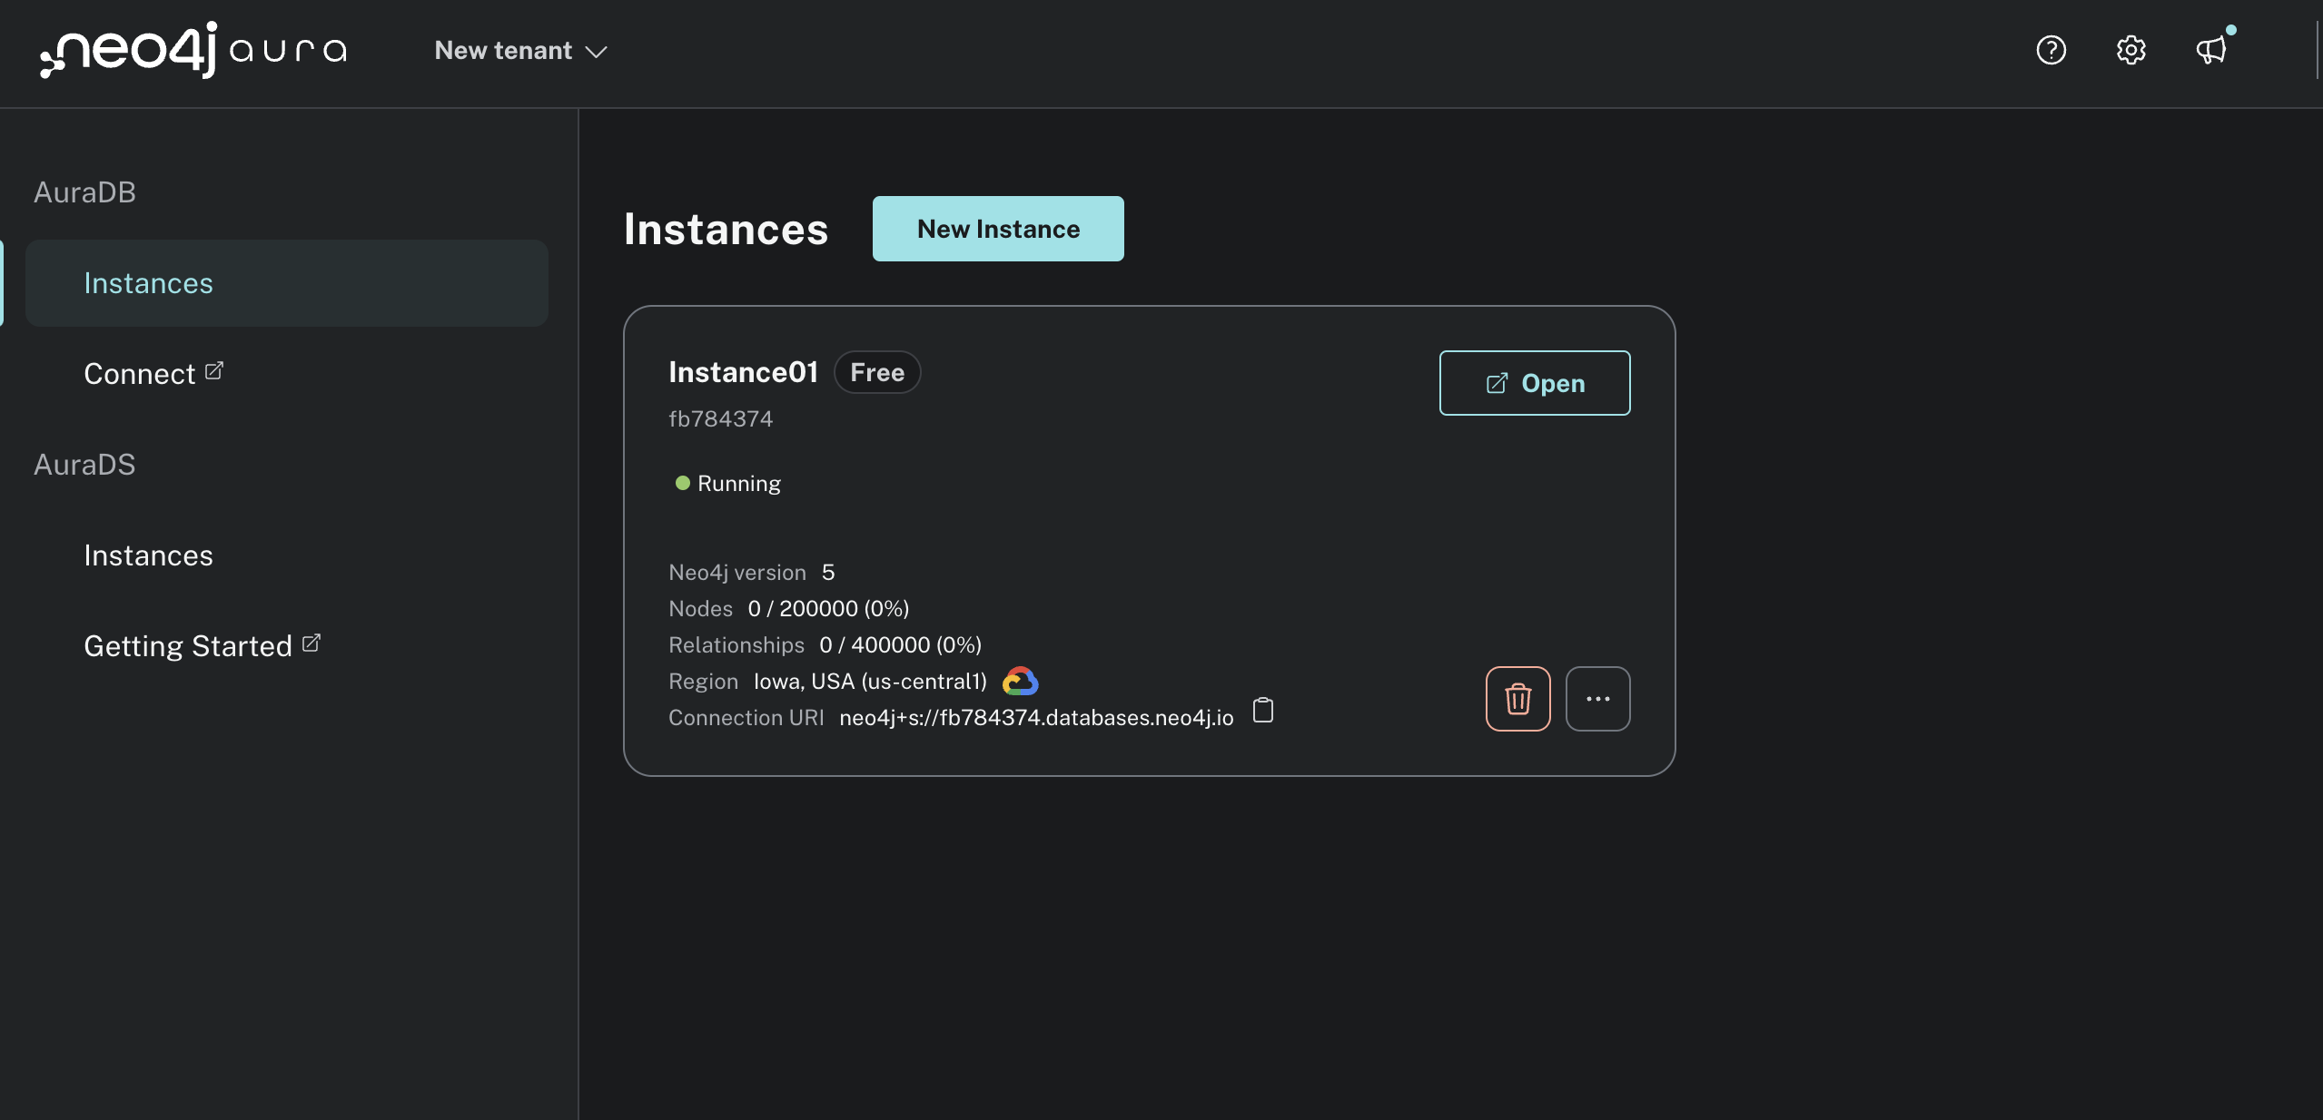
Task: Create a New Instance
Action: pos(998,228)
